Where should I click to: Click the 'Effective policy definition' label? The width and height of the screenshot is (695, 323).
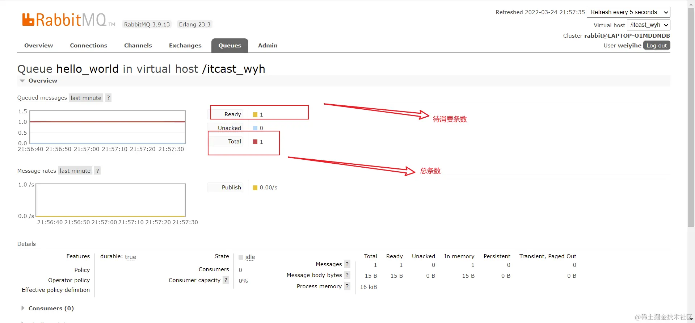pos(56,290)
